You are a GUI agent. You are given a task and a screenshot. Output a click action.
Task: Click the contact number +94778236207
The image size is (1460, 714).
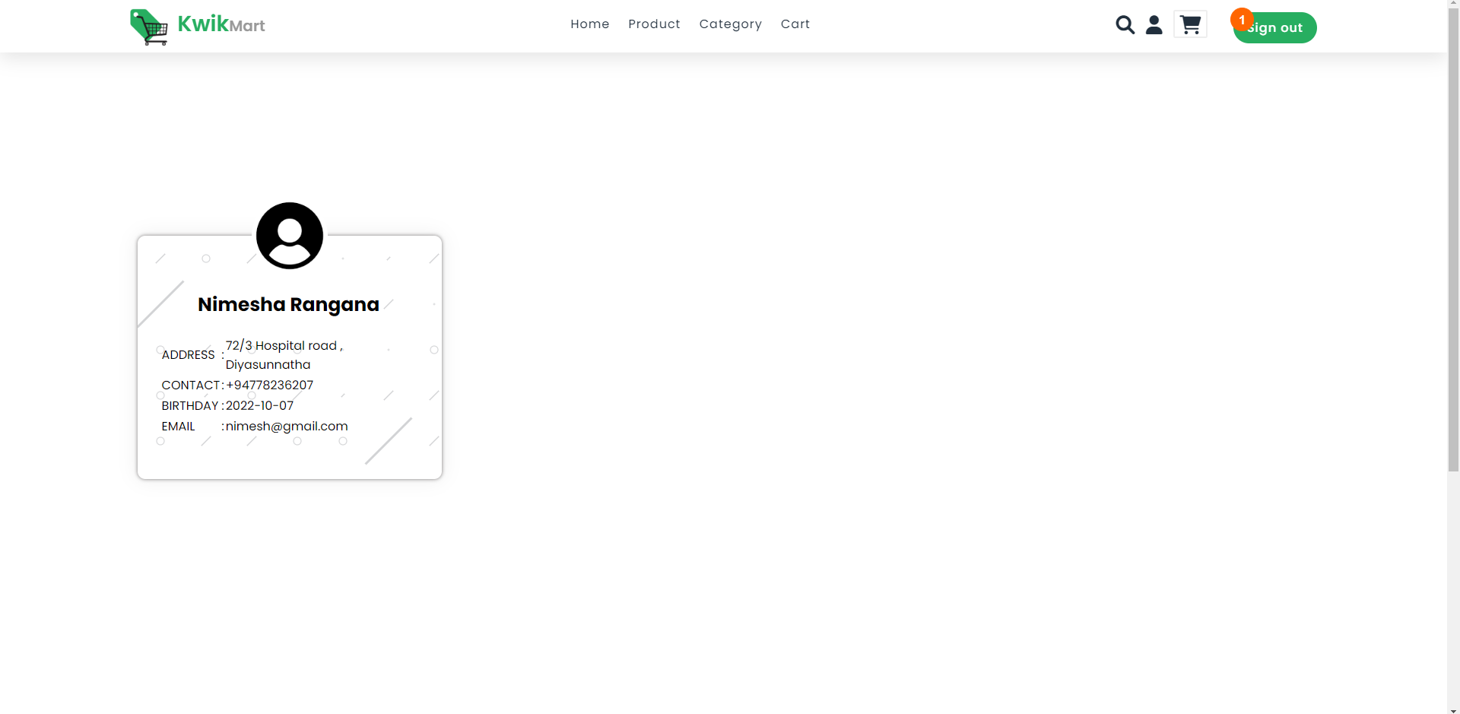point(270,385)
